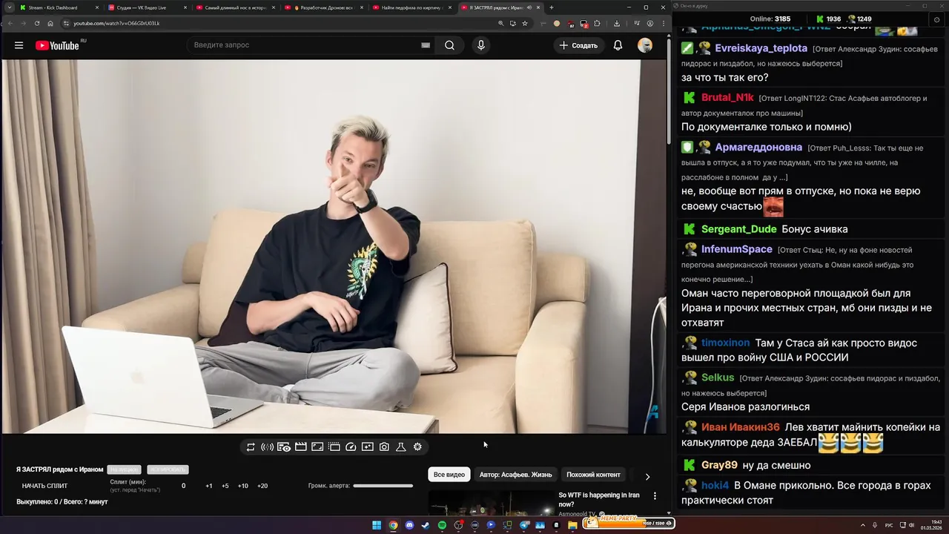Click the loop icon in video toolbar
Viewport: 949px width, 534px height.
point(251,446)
